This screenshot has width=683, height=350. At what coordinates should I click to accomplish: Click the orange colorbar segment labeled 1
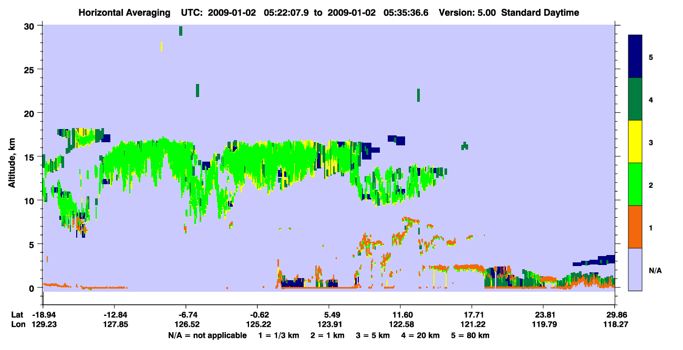tap(635, 227)
